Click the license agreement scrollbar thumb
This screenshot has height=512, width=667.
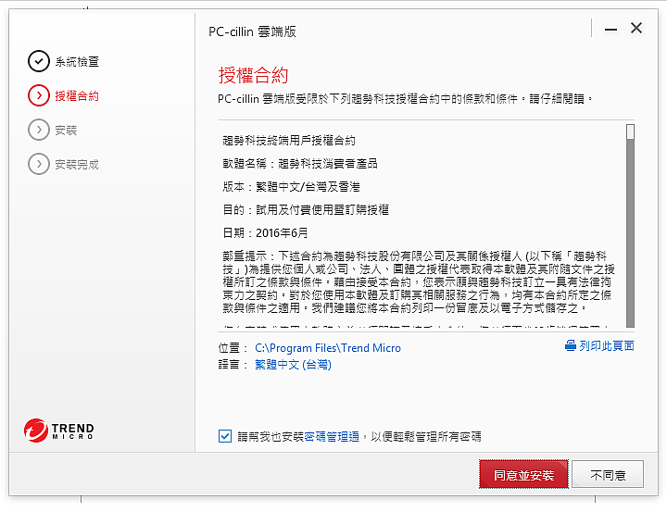(x=631, y=131)
